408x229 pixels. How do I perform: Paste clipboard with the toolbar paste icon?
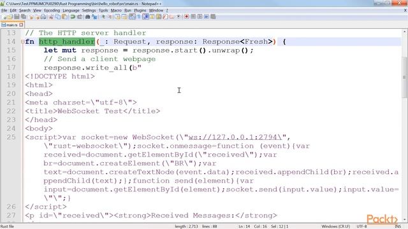pyautogui.click(x=64, y=17)
